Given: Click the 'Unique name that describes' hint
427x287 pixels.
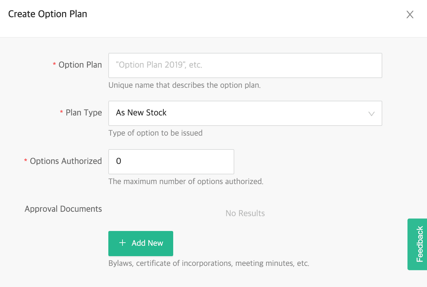Looking at the screenshot, I should click(x=185, y=85).
